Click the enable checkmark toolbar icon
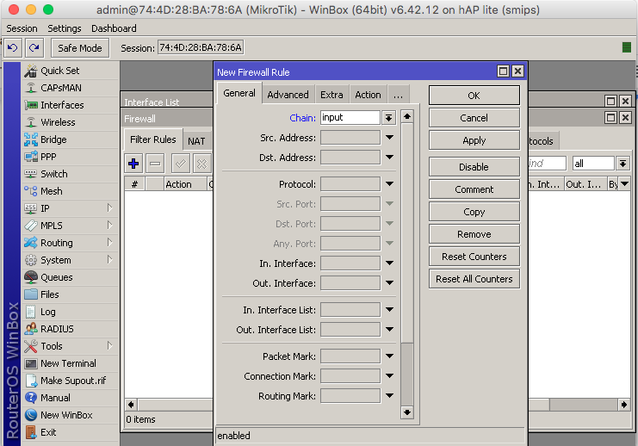The width and height of the screenshot is (638, 446). pyautogui.click(x=180, y=164)
